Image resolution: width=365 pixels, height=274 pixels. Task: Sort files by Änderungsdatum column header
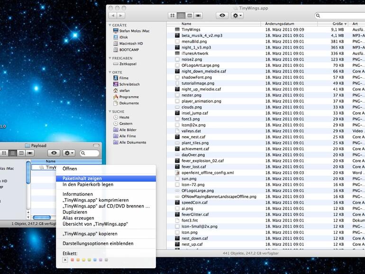[280, 24]
